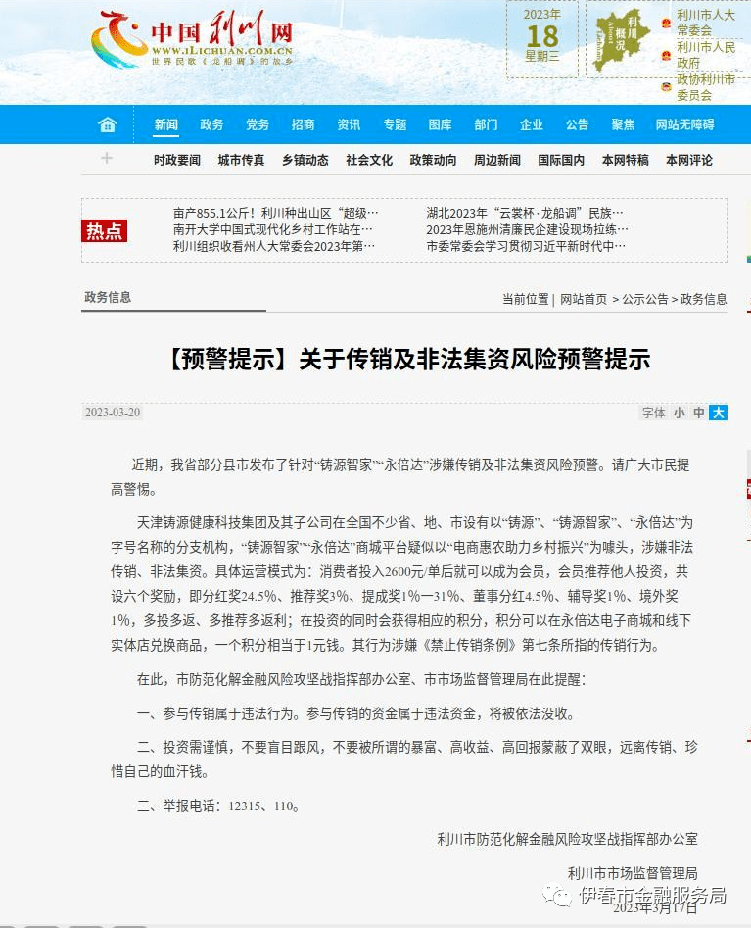
Task: Set font size to small (小)
Action: click(680, 413)
